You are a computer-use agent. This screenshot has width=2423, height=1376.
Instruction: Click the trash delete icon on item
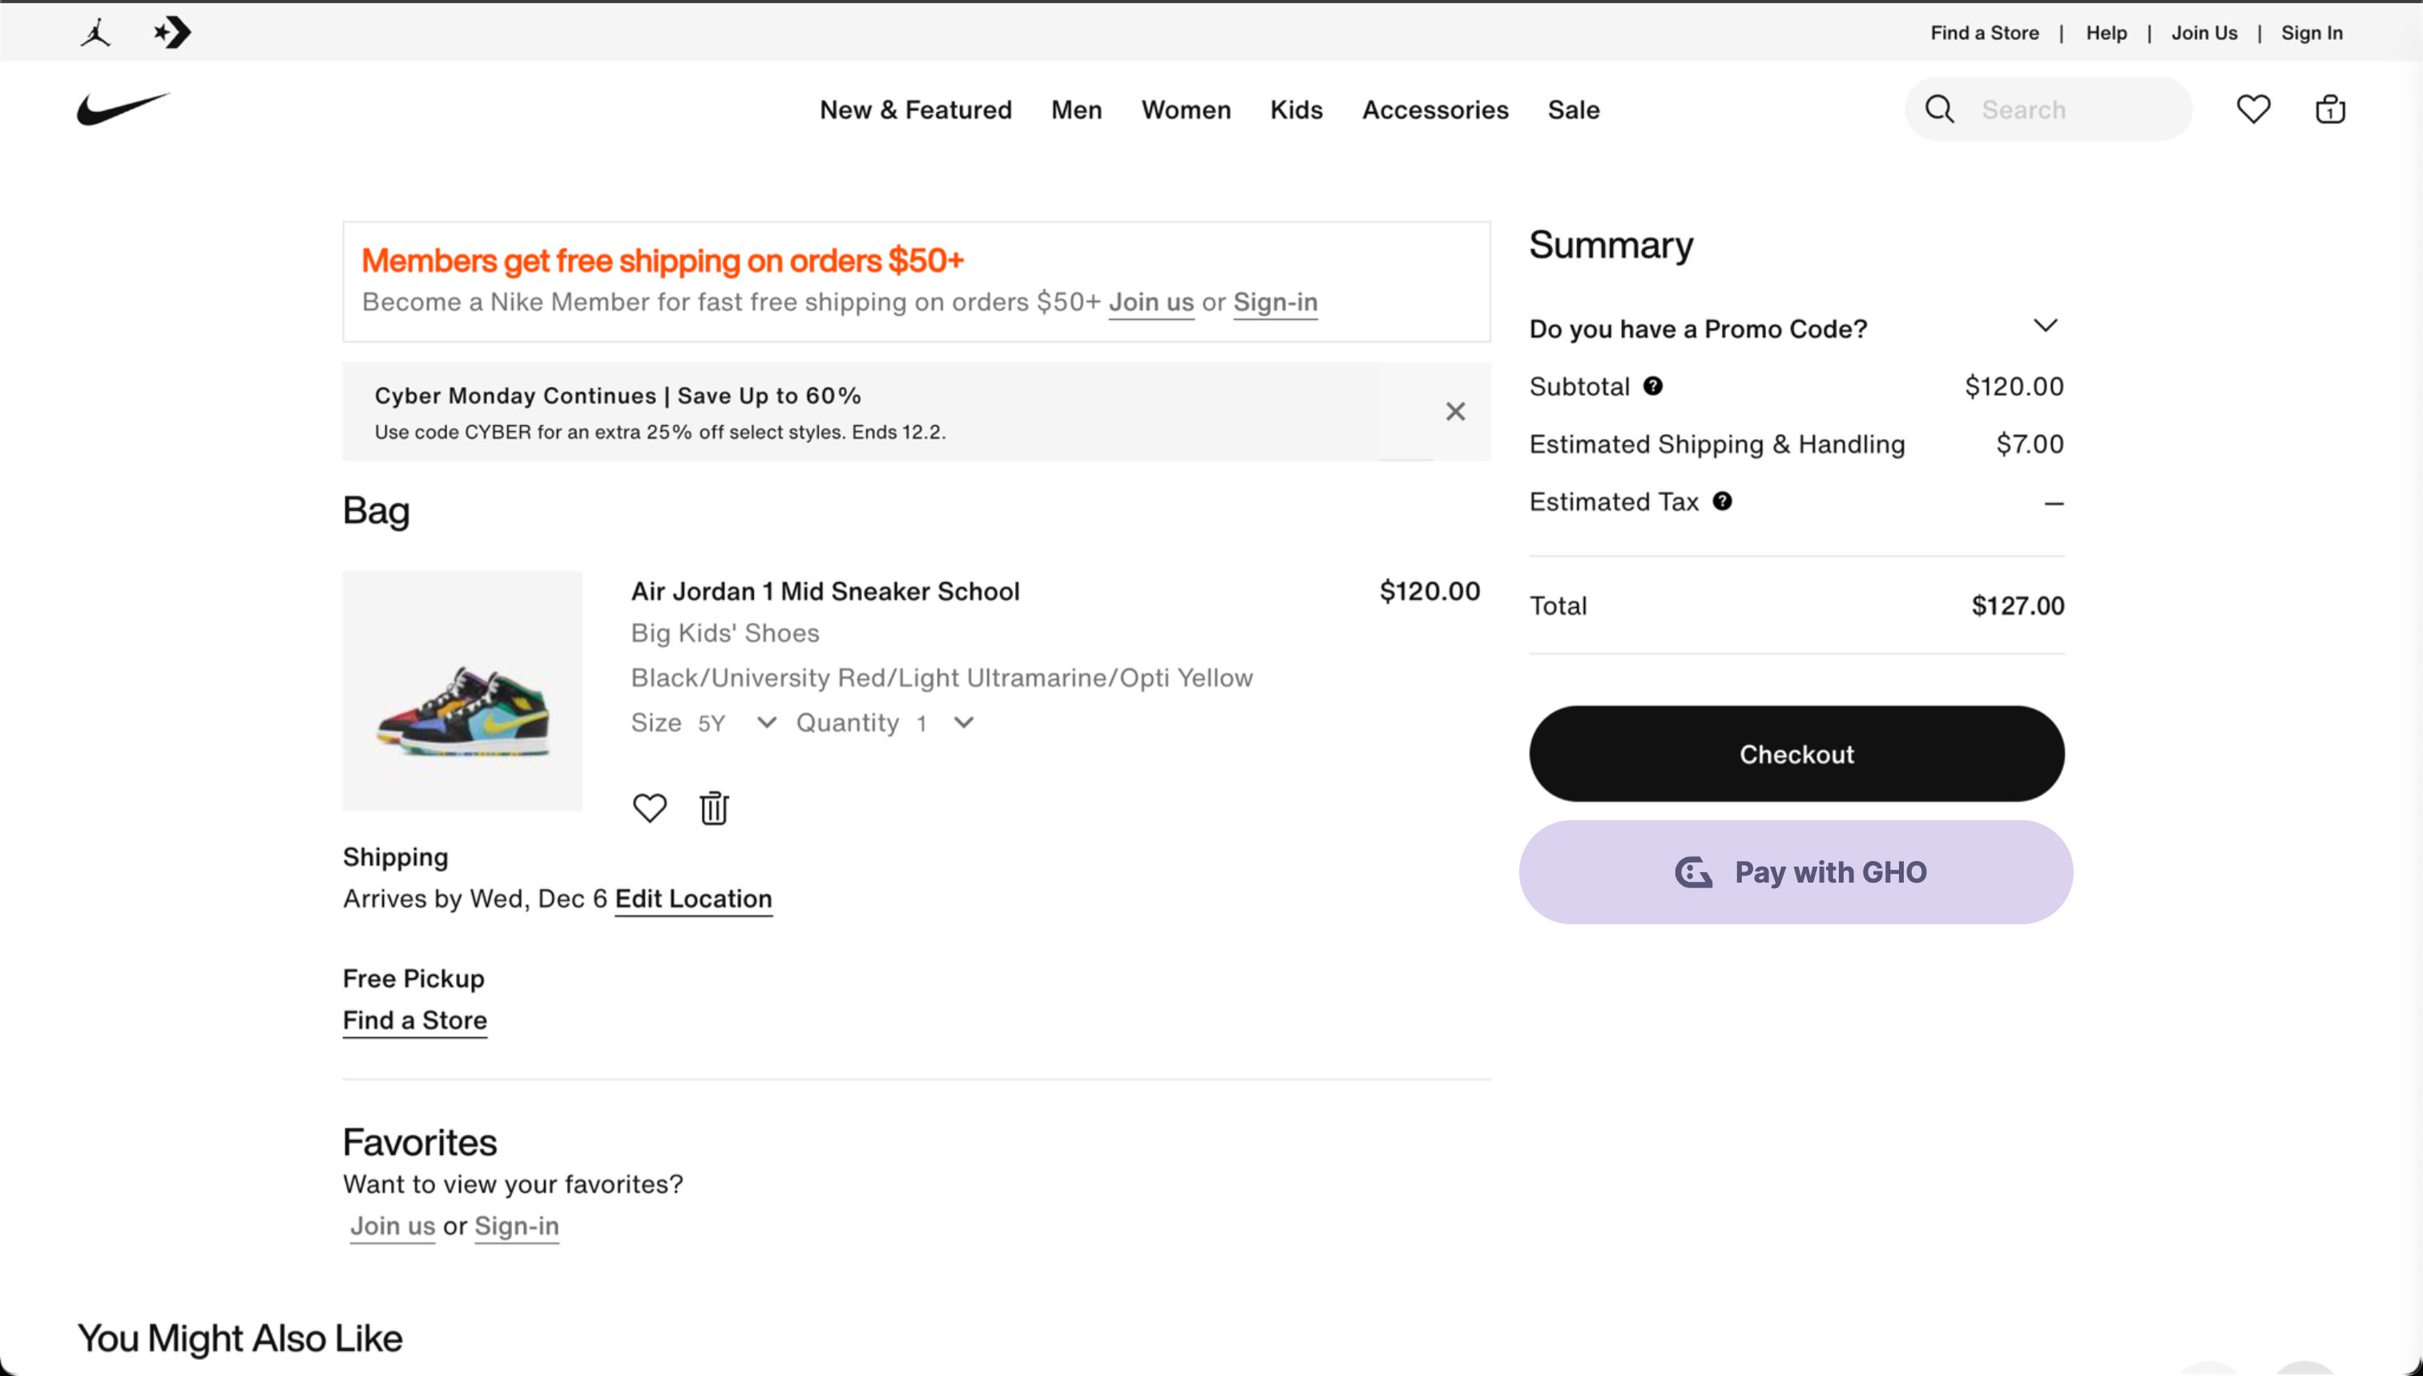(714, 807)
